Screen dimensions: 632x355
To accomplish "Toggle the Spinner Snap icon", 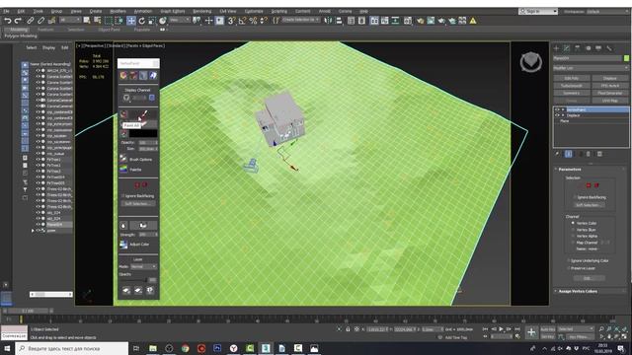I will (264, 21).
